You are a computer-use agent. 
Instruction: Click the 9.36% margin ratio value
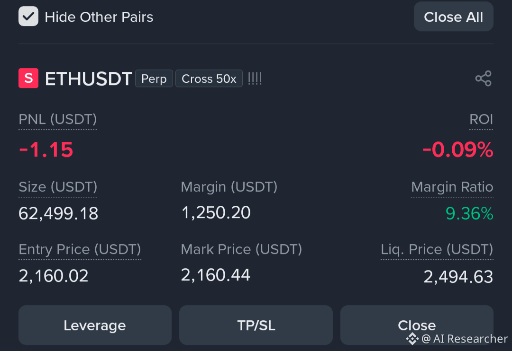point(469,214)
